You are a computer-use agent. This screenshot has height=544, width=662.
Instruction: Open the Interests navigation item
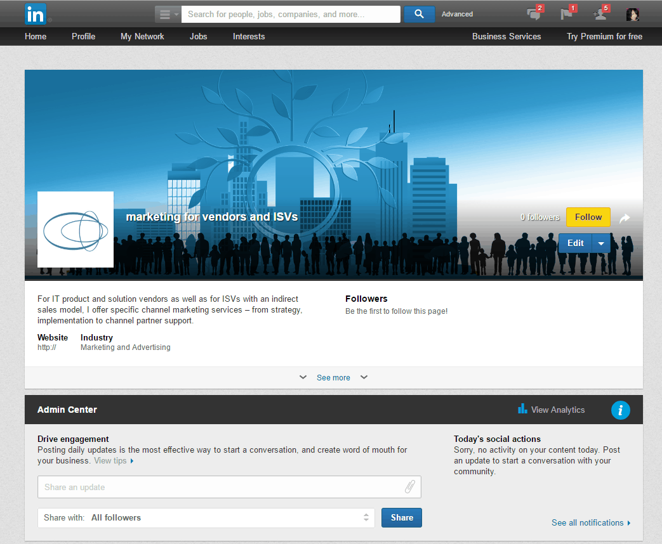point(248,36)
